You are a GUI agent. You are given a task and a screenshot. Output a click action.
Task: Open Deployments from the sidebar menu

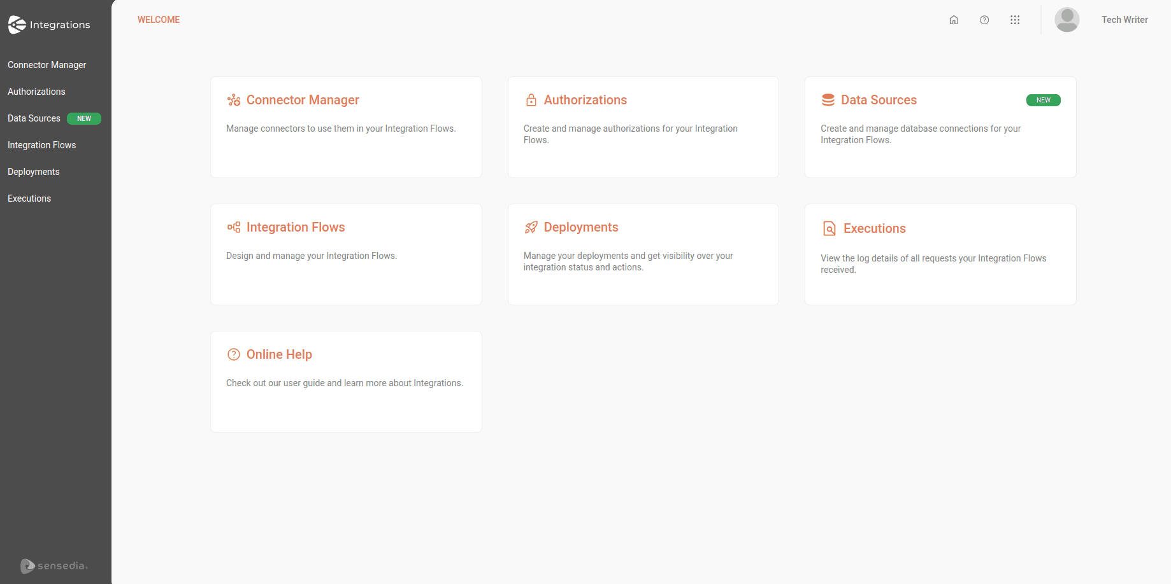pyautogui.click(x=33, y=172)
